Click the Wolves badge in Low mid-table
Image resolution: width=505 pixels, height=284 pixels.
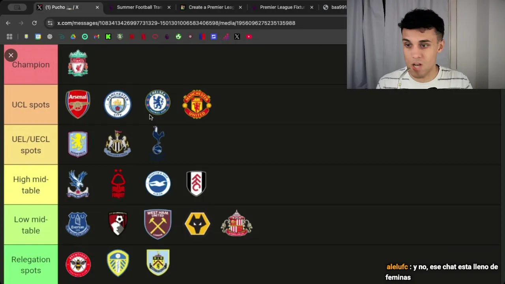197,224
